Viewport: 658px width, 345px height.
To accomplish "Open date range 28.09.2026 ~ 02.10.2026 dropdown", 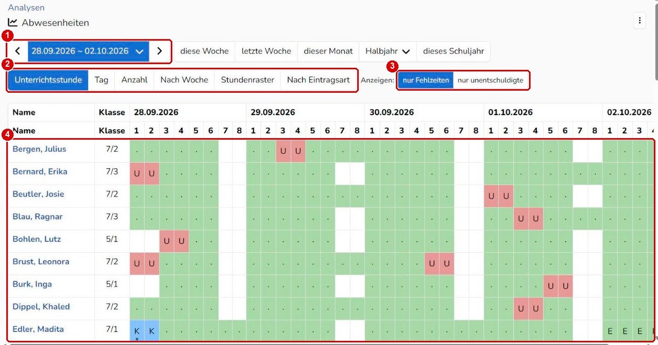I will (88, 51).
